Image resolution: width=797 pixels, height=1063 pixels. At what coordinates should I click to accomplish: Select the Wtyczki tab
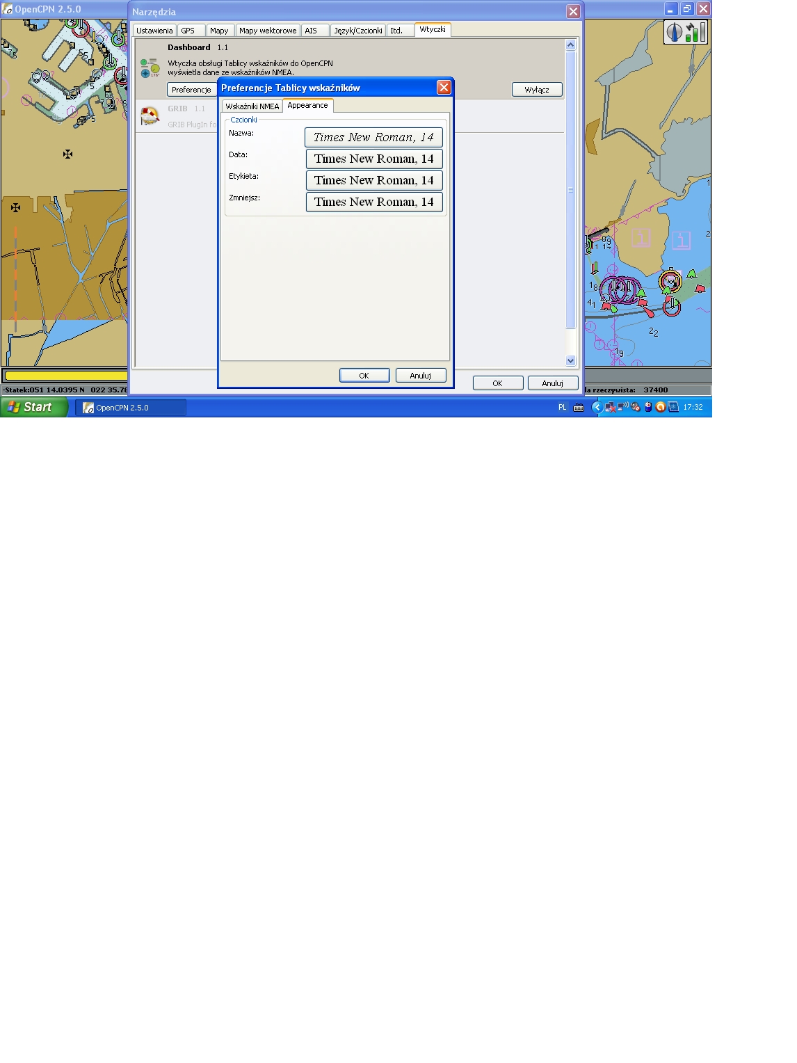click(x=433, y=29)
